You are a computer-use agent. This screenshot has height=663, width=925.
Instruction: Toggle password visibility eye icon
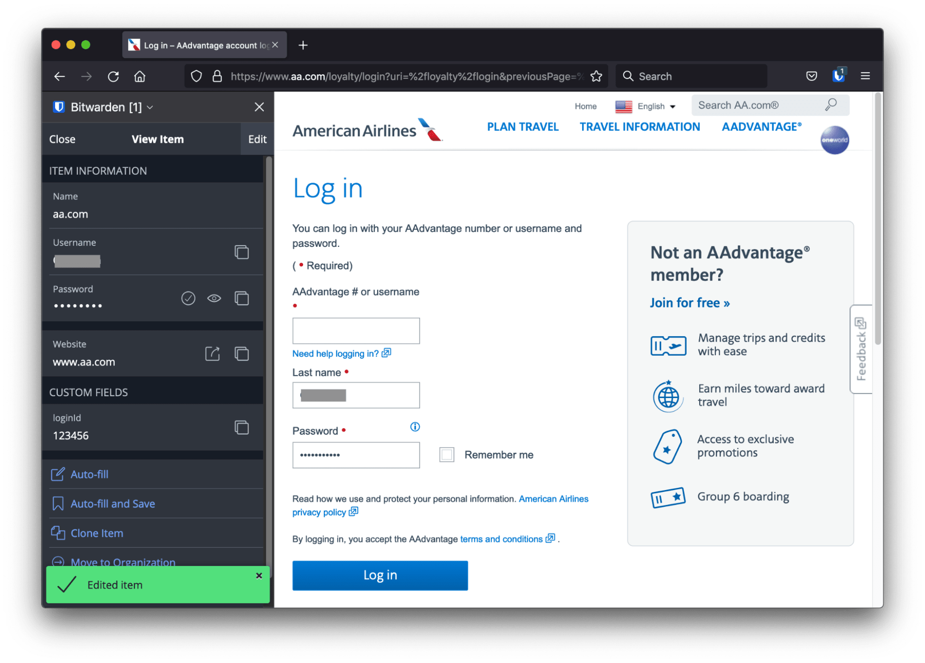point(214,298)
